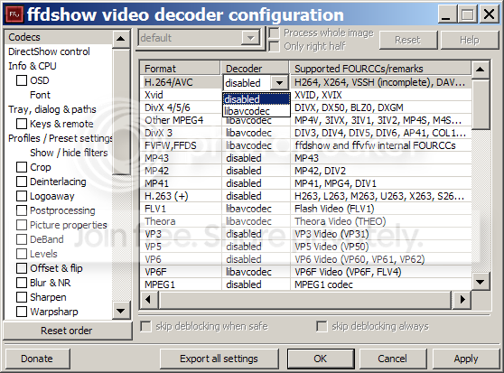
Task: Click the MP43 disabled decoder cell
Action: pyautogui.click(x=255, y=158)
